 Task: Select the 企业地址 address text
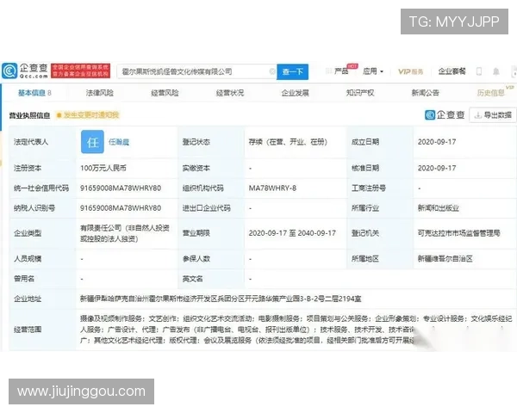[x=221, y=299]
